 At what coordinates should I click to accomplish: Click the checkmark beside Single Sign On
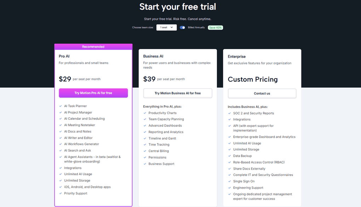coord(229,181)
